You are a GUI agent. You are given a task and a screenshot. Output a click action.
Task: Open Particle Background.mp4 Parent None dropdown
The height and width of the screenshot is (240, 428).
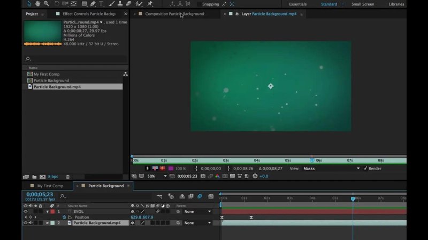(x=197, y=223)
